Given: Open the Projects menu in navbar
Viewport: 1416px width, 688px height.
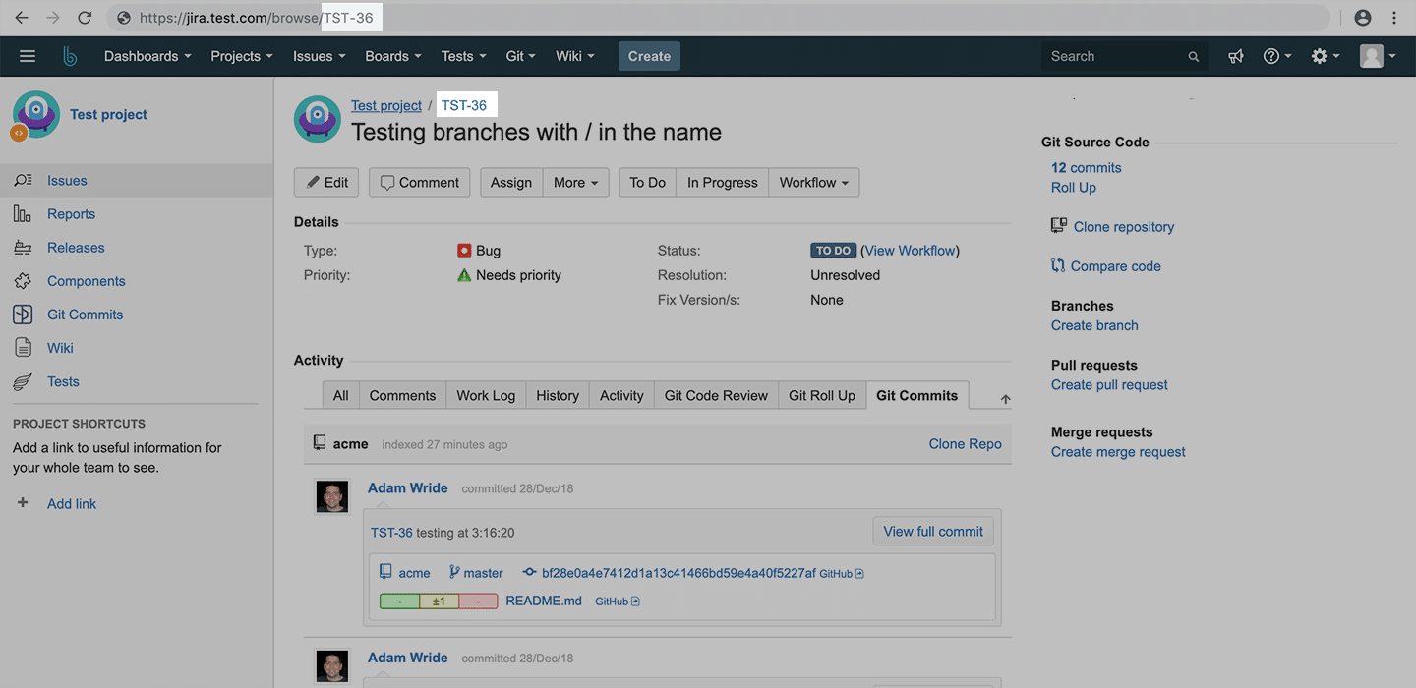Looking at the screenshot, I should [242, 56].
